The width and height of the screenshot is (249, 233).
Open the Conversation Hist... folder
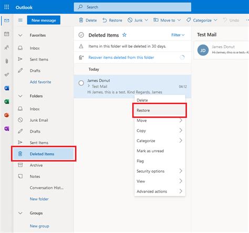[x=43, y=188]
